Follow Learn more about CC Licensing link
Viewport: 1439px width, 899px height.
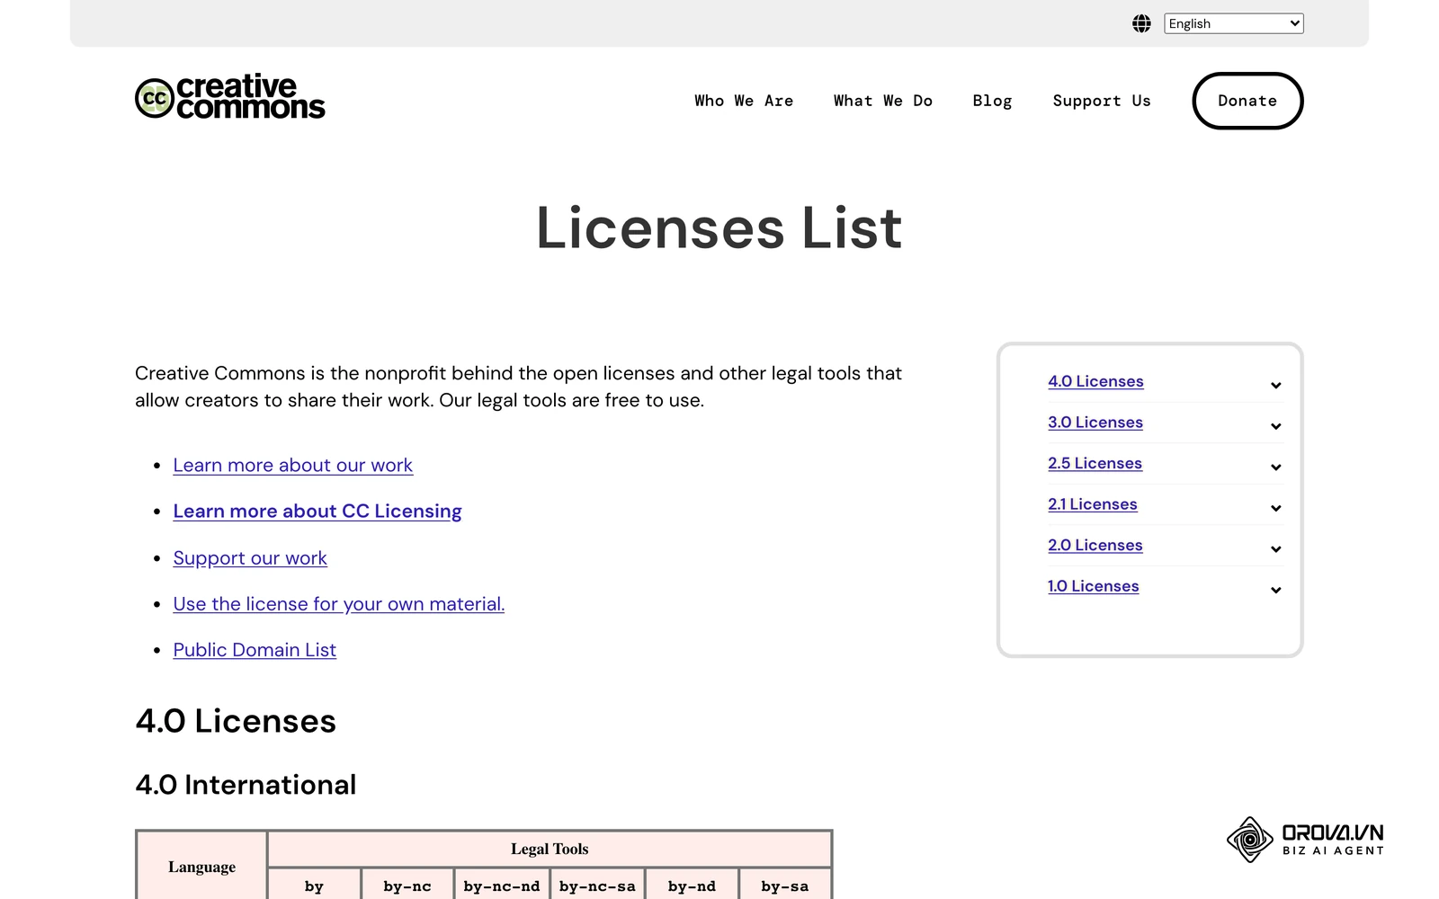(x=317, y=511)
